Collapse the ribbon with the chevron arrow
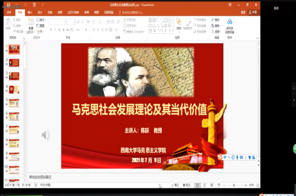Image resolution: width=296 pixels, height=196 pixels. click(x=257, y=38)
